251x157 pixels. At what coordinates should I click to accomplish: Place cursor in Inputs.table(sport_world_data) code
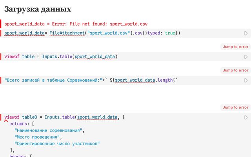(x=61, y=57)
